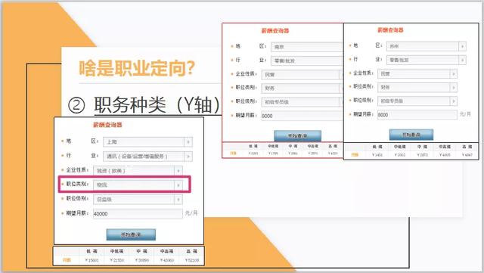484x273 pixels.
Task: Open 职位级别 dropdown in 苏州 panel
Action: coord(417,101)
